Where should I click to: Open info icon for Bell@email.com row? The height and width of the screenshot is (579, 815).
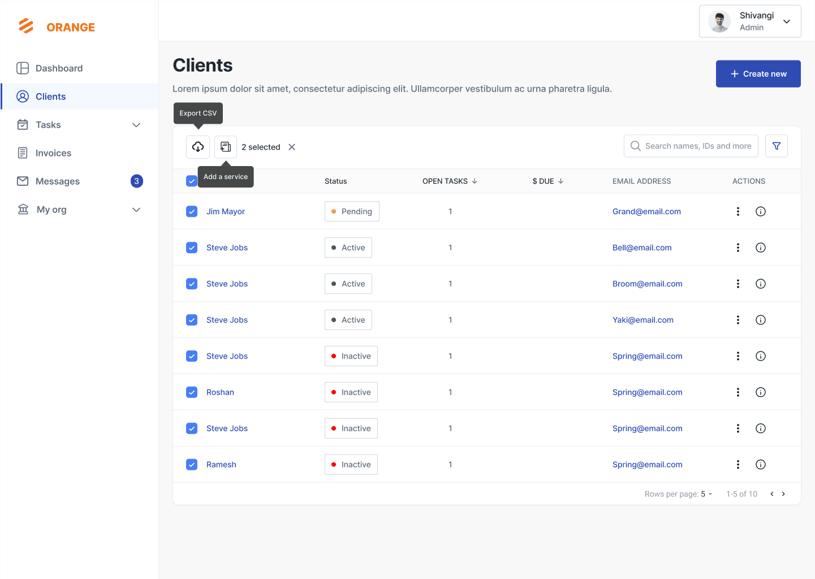tap(761, 247)
